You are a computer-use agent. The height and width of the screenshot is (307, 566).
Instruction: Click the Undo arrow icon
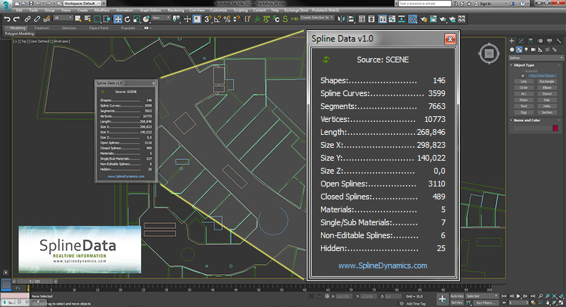[x=6, y=19]
